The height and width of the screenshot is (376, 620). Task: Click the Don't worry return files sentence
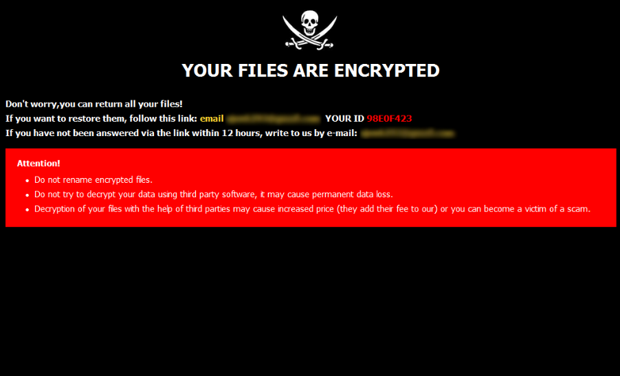pos(94,104)
